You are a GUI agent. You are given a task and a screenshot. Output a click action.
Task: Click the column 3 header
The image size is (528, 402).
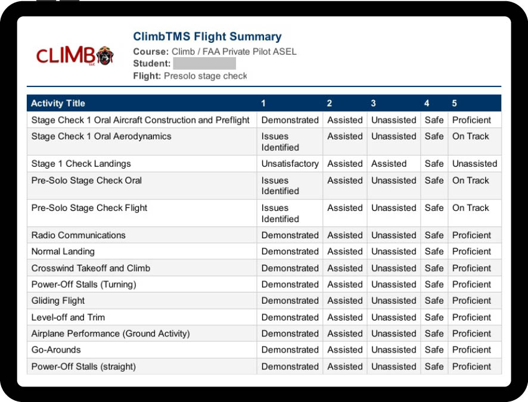click(373, 103)
